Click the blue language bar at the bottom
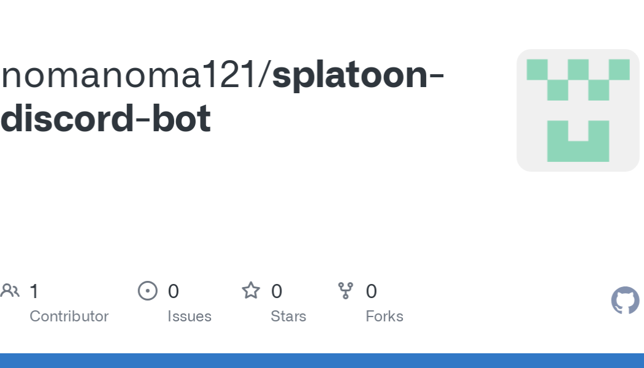 pyautogui.click(x=322, y=361)
